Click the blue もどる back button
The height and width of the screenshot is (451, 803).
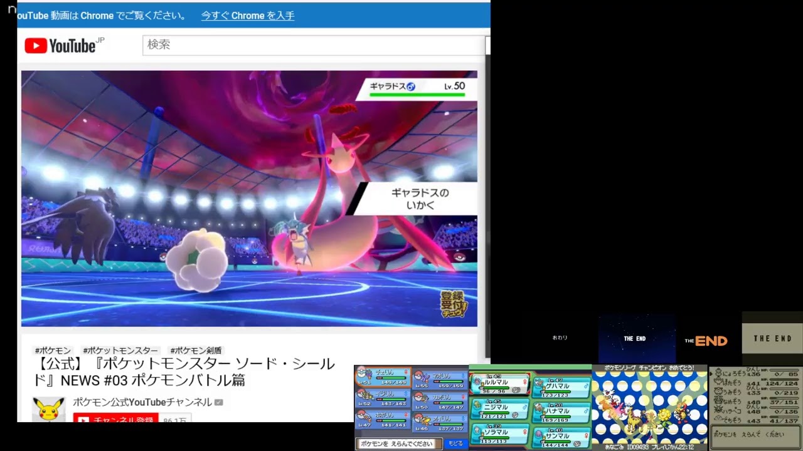(456, 443)
